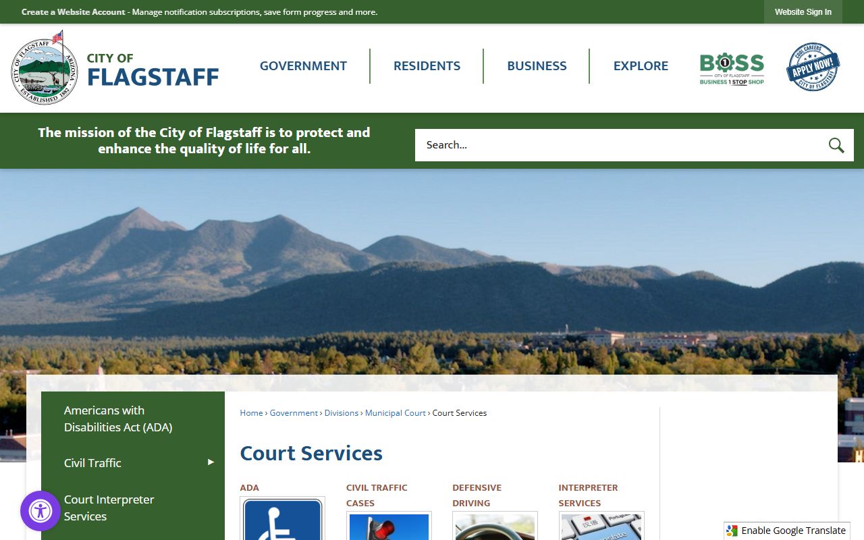
Task: Click Enable Google Translate button
Action: (787, 531)
